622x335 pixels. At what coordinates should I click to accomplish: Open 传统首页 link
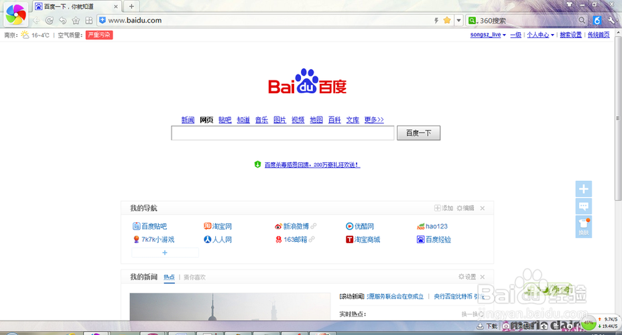click(599, 35)
